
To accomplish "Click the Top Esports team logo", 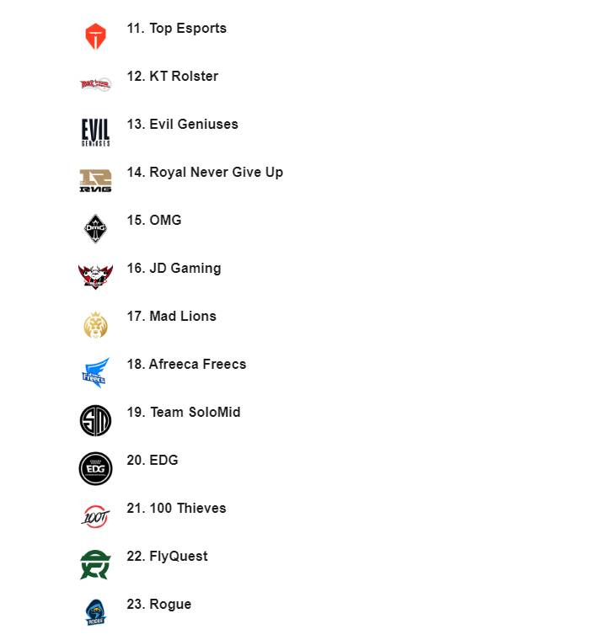I will click(95, 36).
